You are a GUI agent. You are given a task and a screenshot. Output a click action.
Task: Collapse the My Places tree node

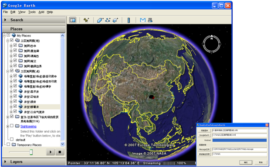point(4,36)
